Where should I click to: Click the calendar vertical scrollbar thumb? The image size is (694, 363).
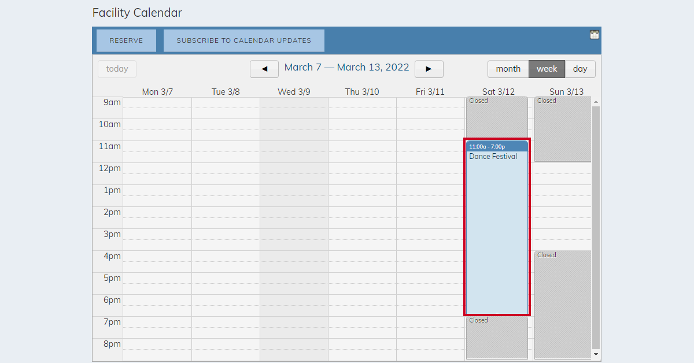(x=596, y=228)
